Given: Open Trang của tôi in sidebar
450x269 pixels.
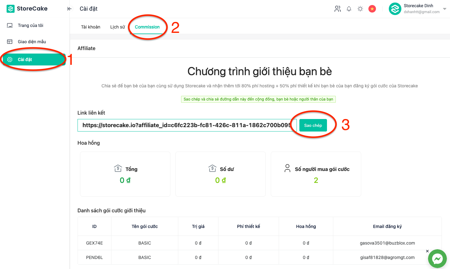Looking at the screenshot, I should (30, 25).
